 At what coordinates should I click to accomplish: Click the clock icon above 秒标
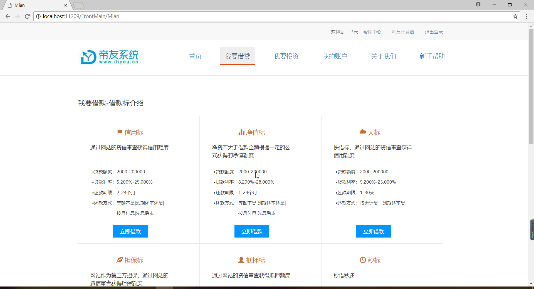[x=363, y=260]
